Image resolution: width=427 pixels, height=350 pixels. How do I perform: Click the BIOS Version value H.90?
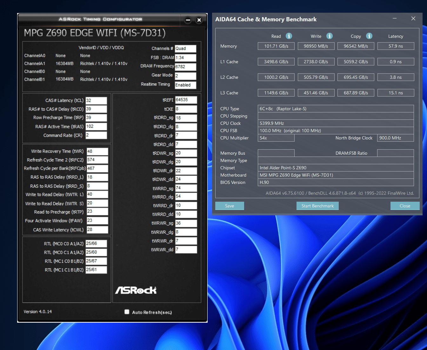[336, 182]
